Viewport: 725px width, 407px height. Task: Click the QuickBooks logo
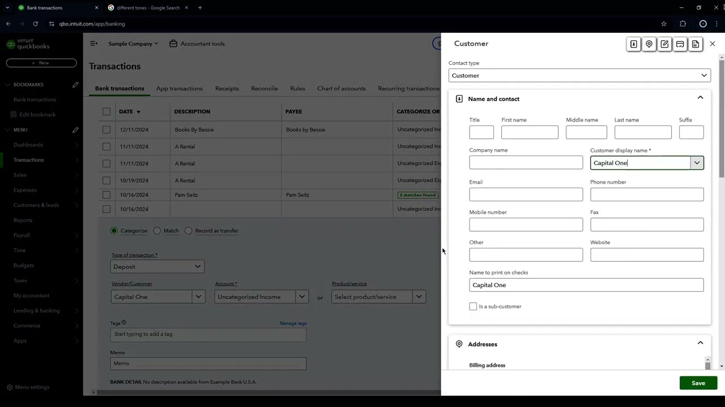pos(28,44)
